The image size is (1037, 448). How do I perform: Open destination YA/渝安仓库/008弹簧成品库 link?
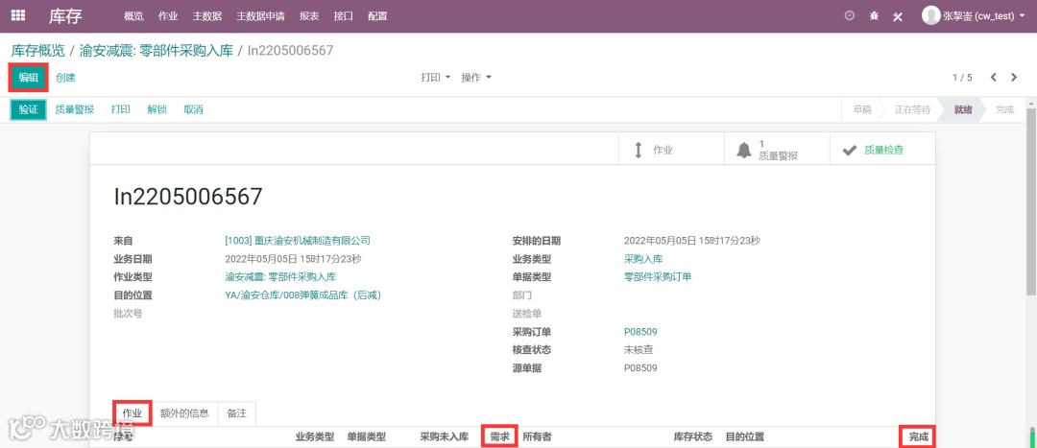pos(302,295)
